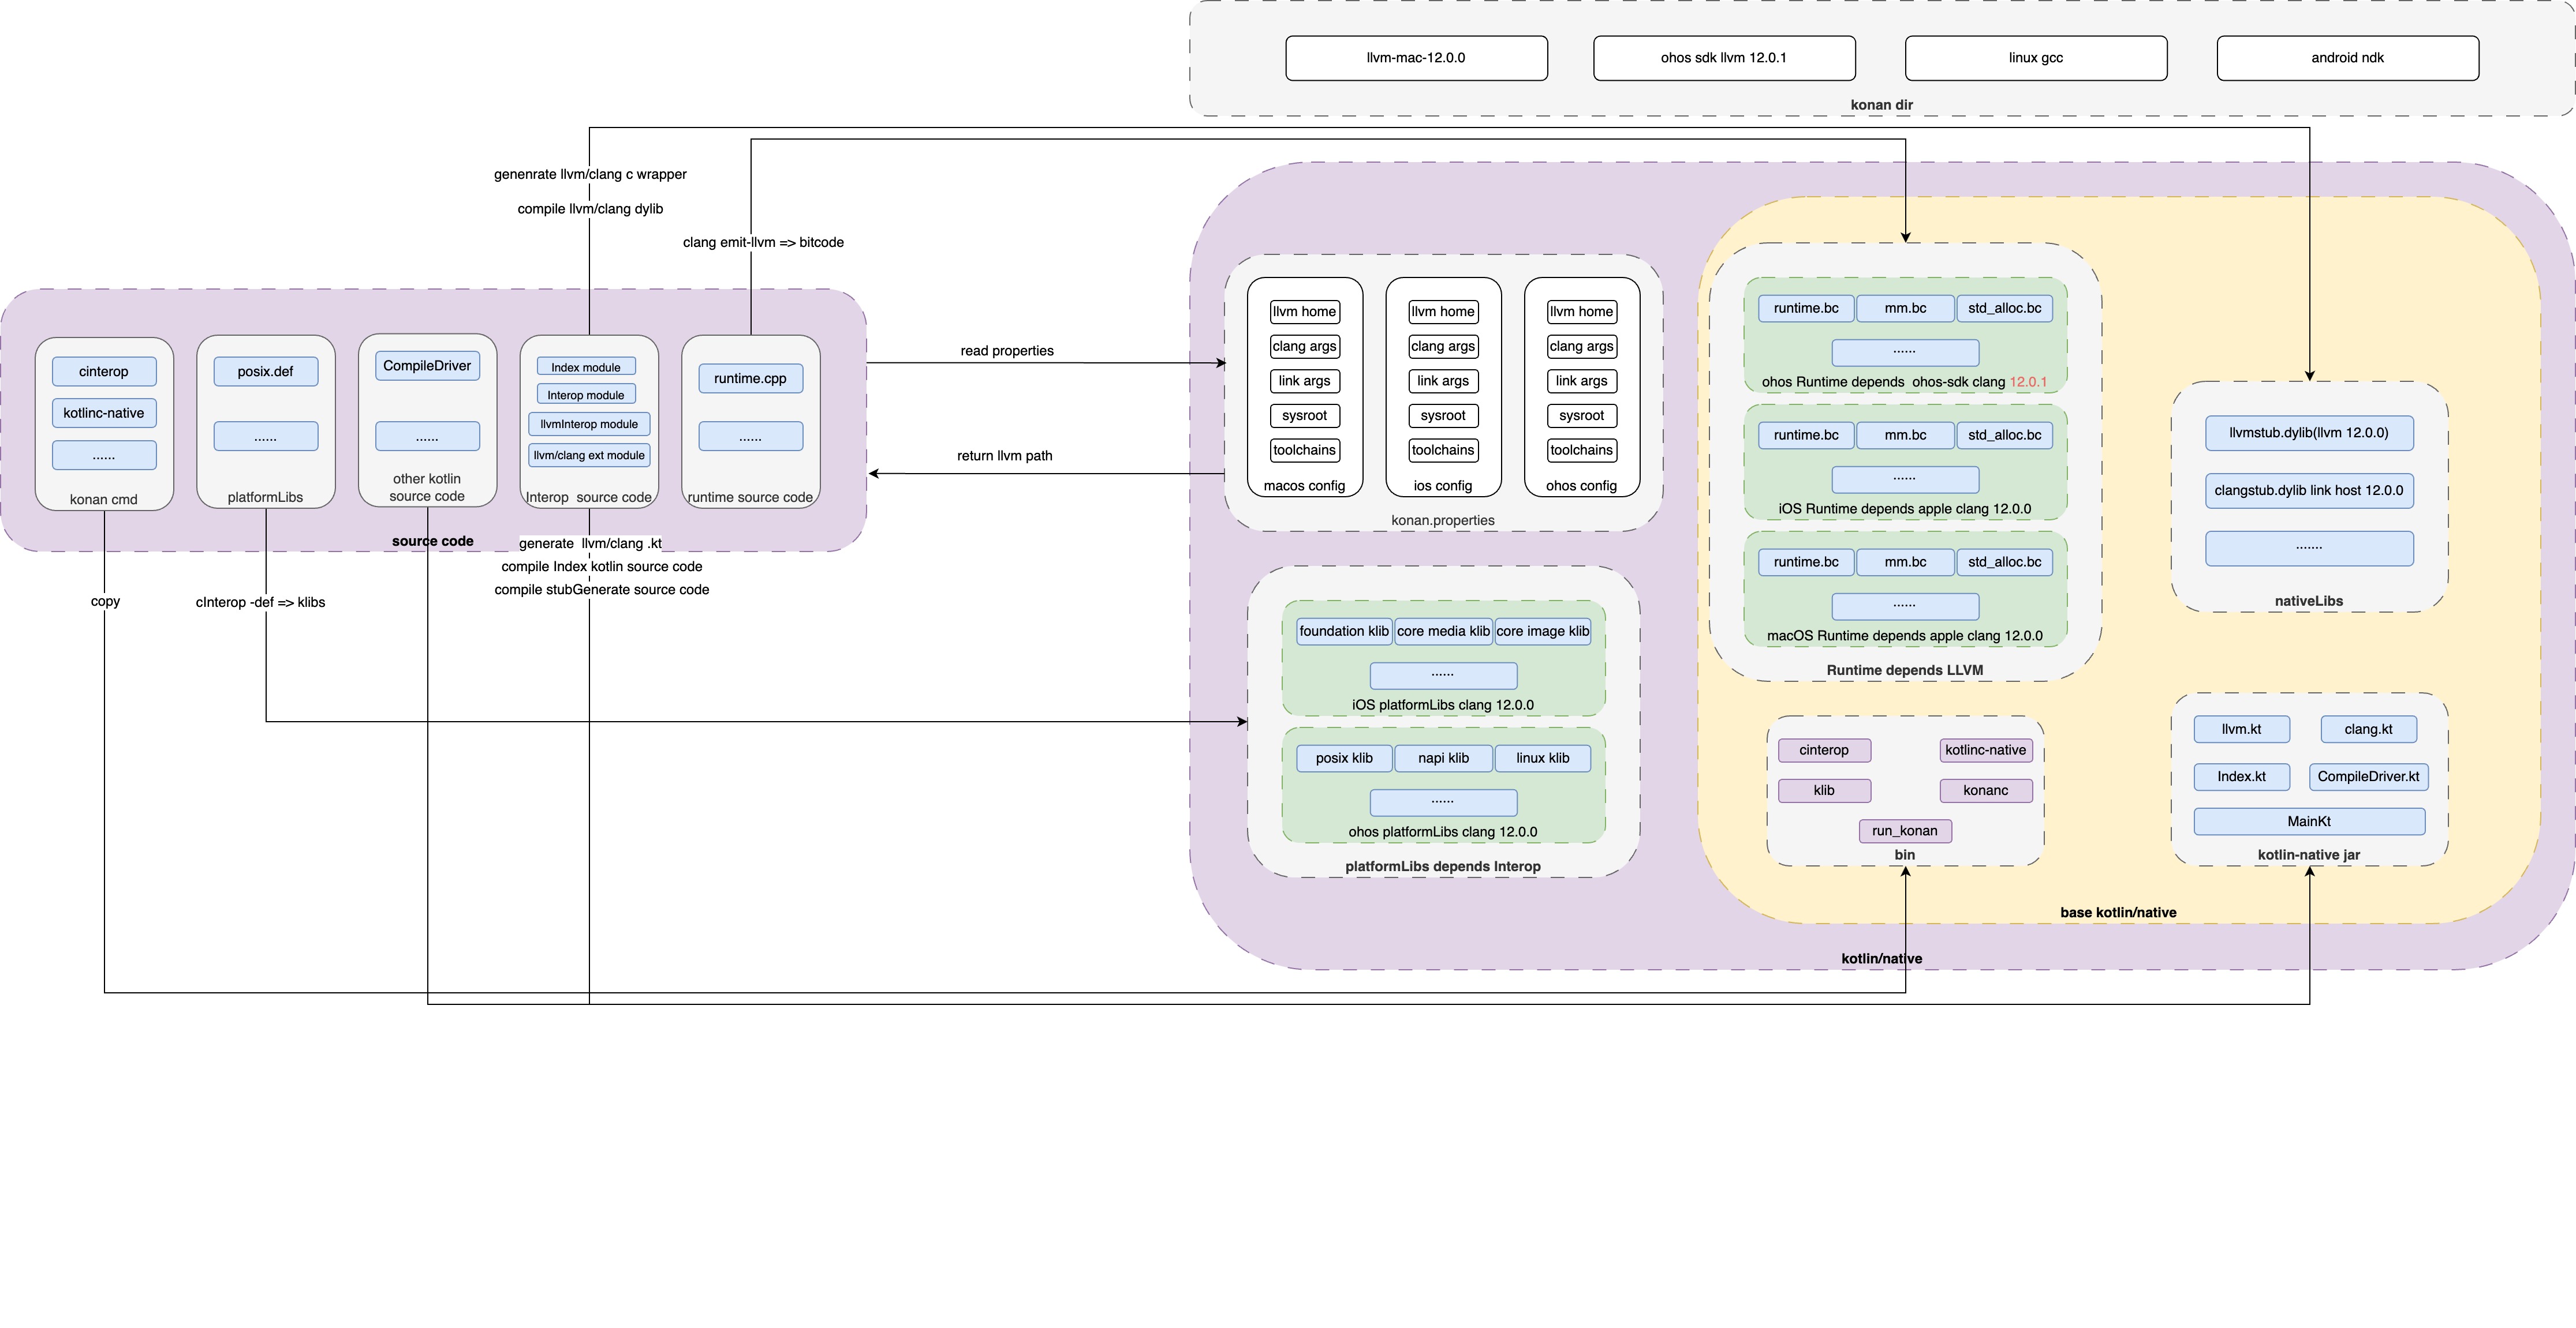The width and height of the screenshot is (2576, 1328).
Task: Click the run_konan item in bin
Action: [1904, 830]
